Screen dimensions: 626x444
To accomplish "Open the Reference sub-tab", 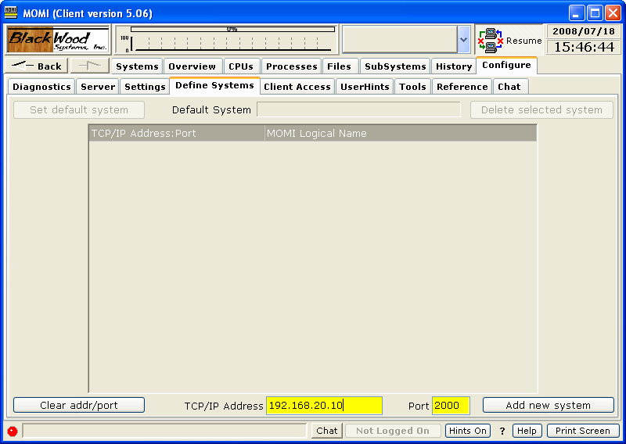I will pyautogui.click(x=462, y=87).
